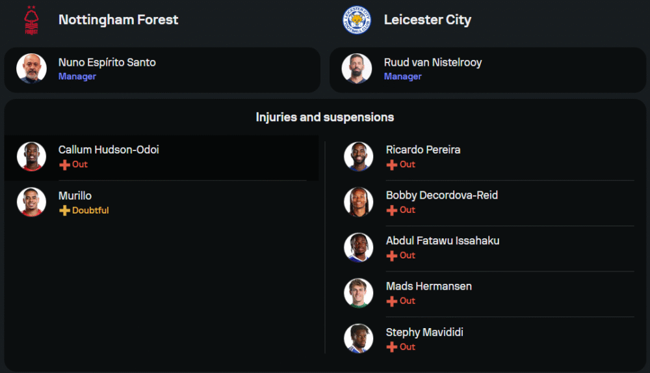Click the Mads Hermansen player avatar

coord(358,293)
